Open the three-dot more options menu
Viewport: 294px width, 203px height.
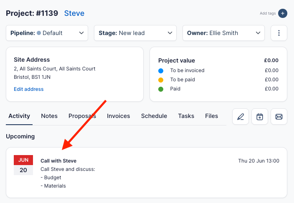[279, 33]
